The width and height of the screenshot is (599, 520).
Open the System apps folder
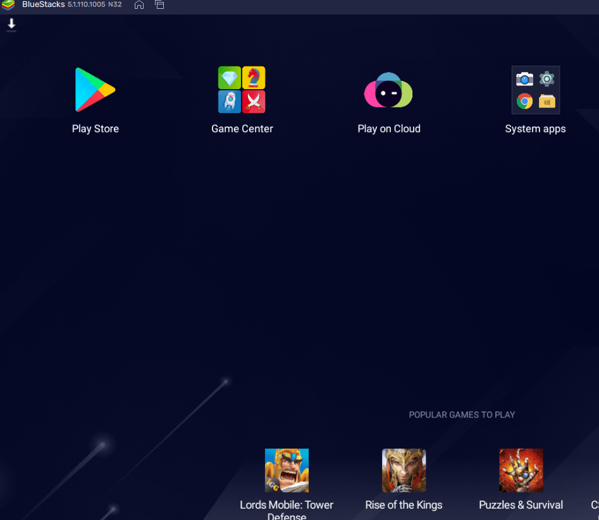tap(536, 90)
